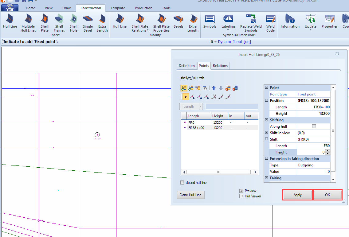
Task: Delete a point using the red delete point icon
Action: coord(228,88)
